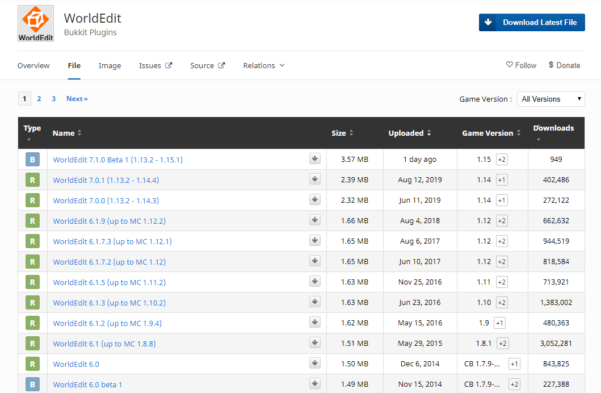Viewport: 601px width, 393px height.
Task: Expand the Relations menu
Action: pyautogui.click(x=264, y=65)
